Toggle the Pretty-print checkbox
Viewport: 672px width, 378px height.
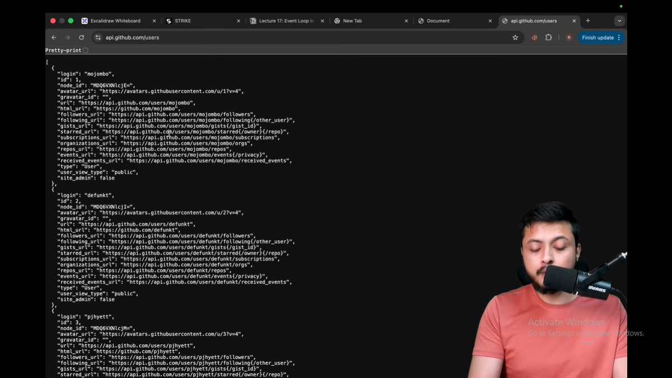(86, 50)
